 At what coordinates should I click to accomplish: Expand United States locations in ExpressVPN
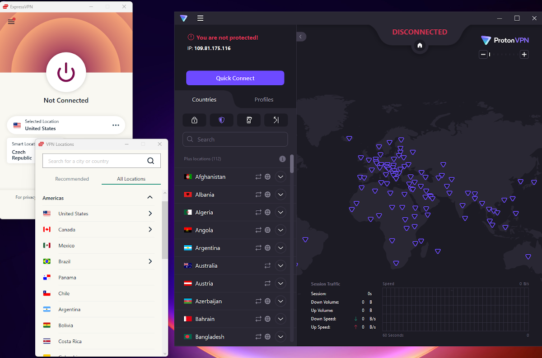click(150, 214)
